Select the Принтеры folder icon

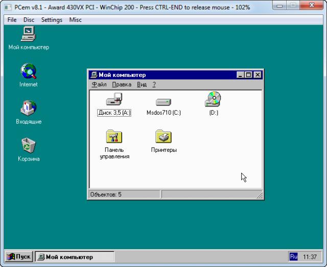click(x=163, y=137)
